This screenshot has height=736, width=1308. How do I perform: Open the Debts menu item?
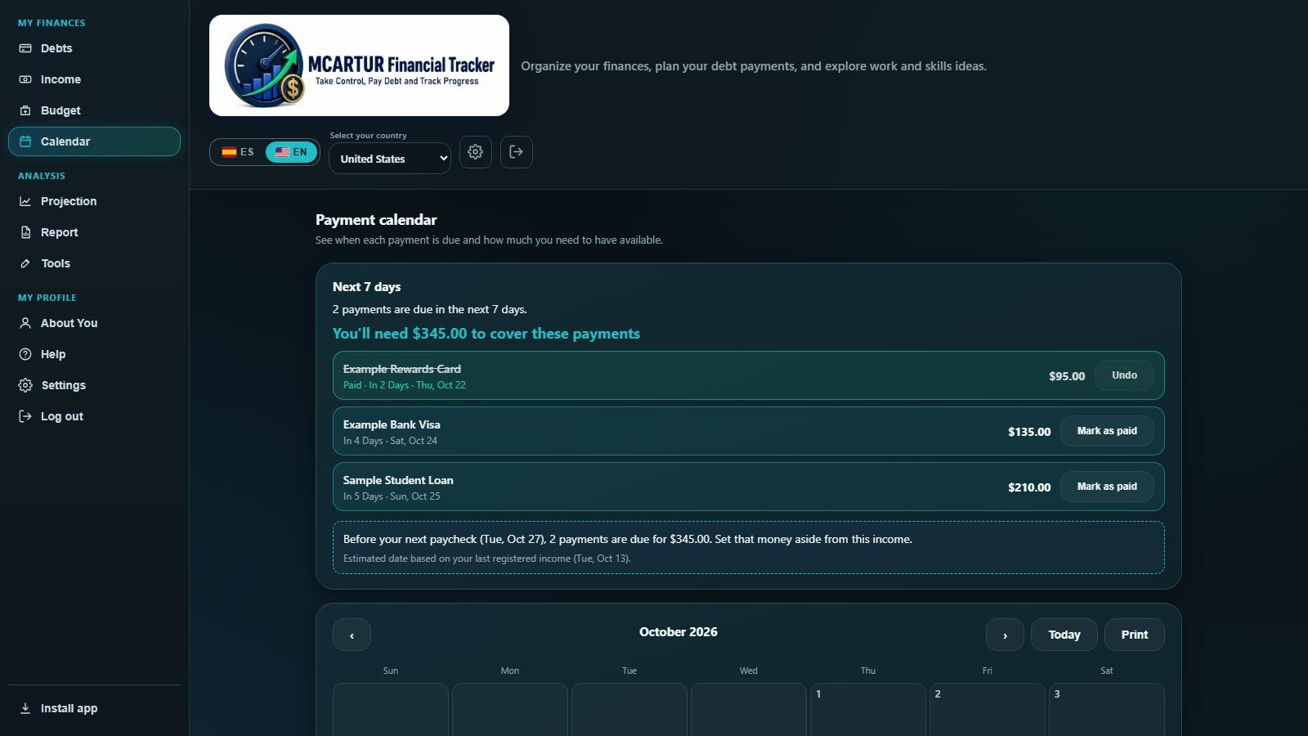[94, 48]
